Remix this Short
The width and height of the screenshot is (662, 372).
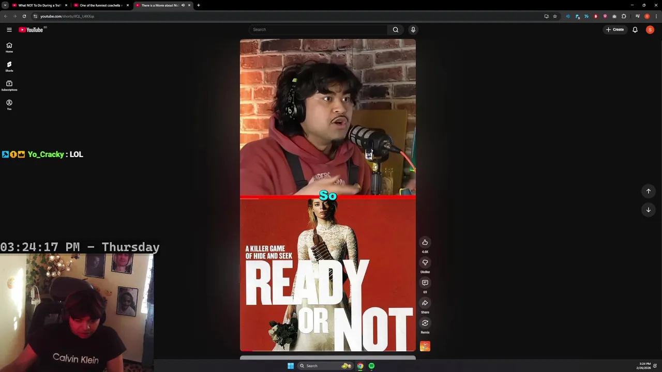click(425, 323)
